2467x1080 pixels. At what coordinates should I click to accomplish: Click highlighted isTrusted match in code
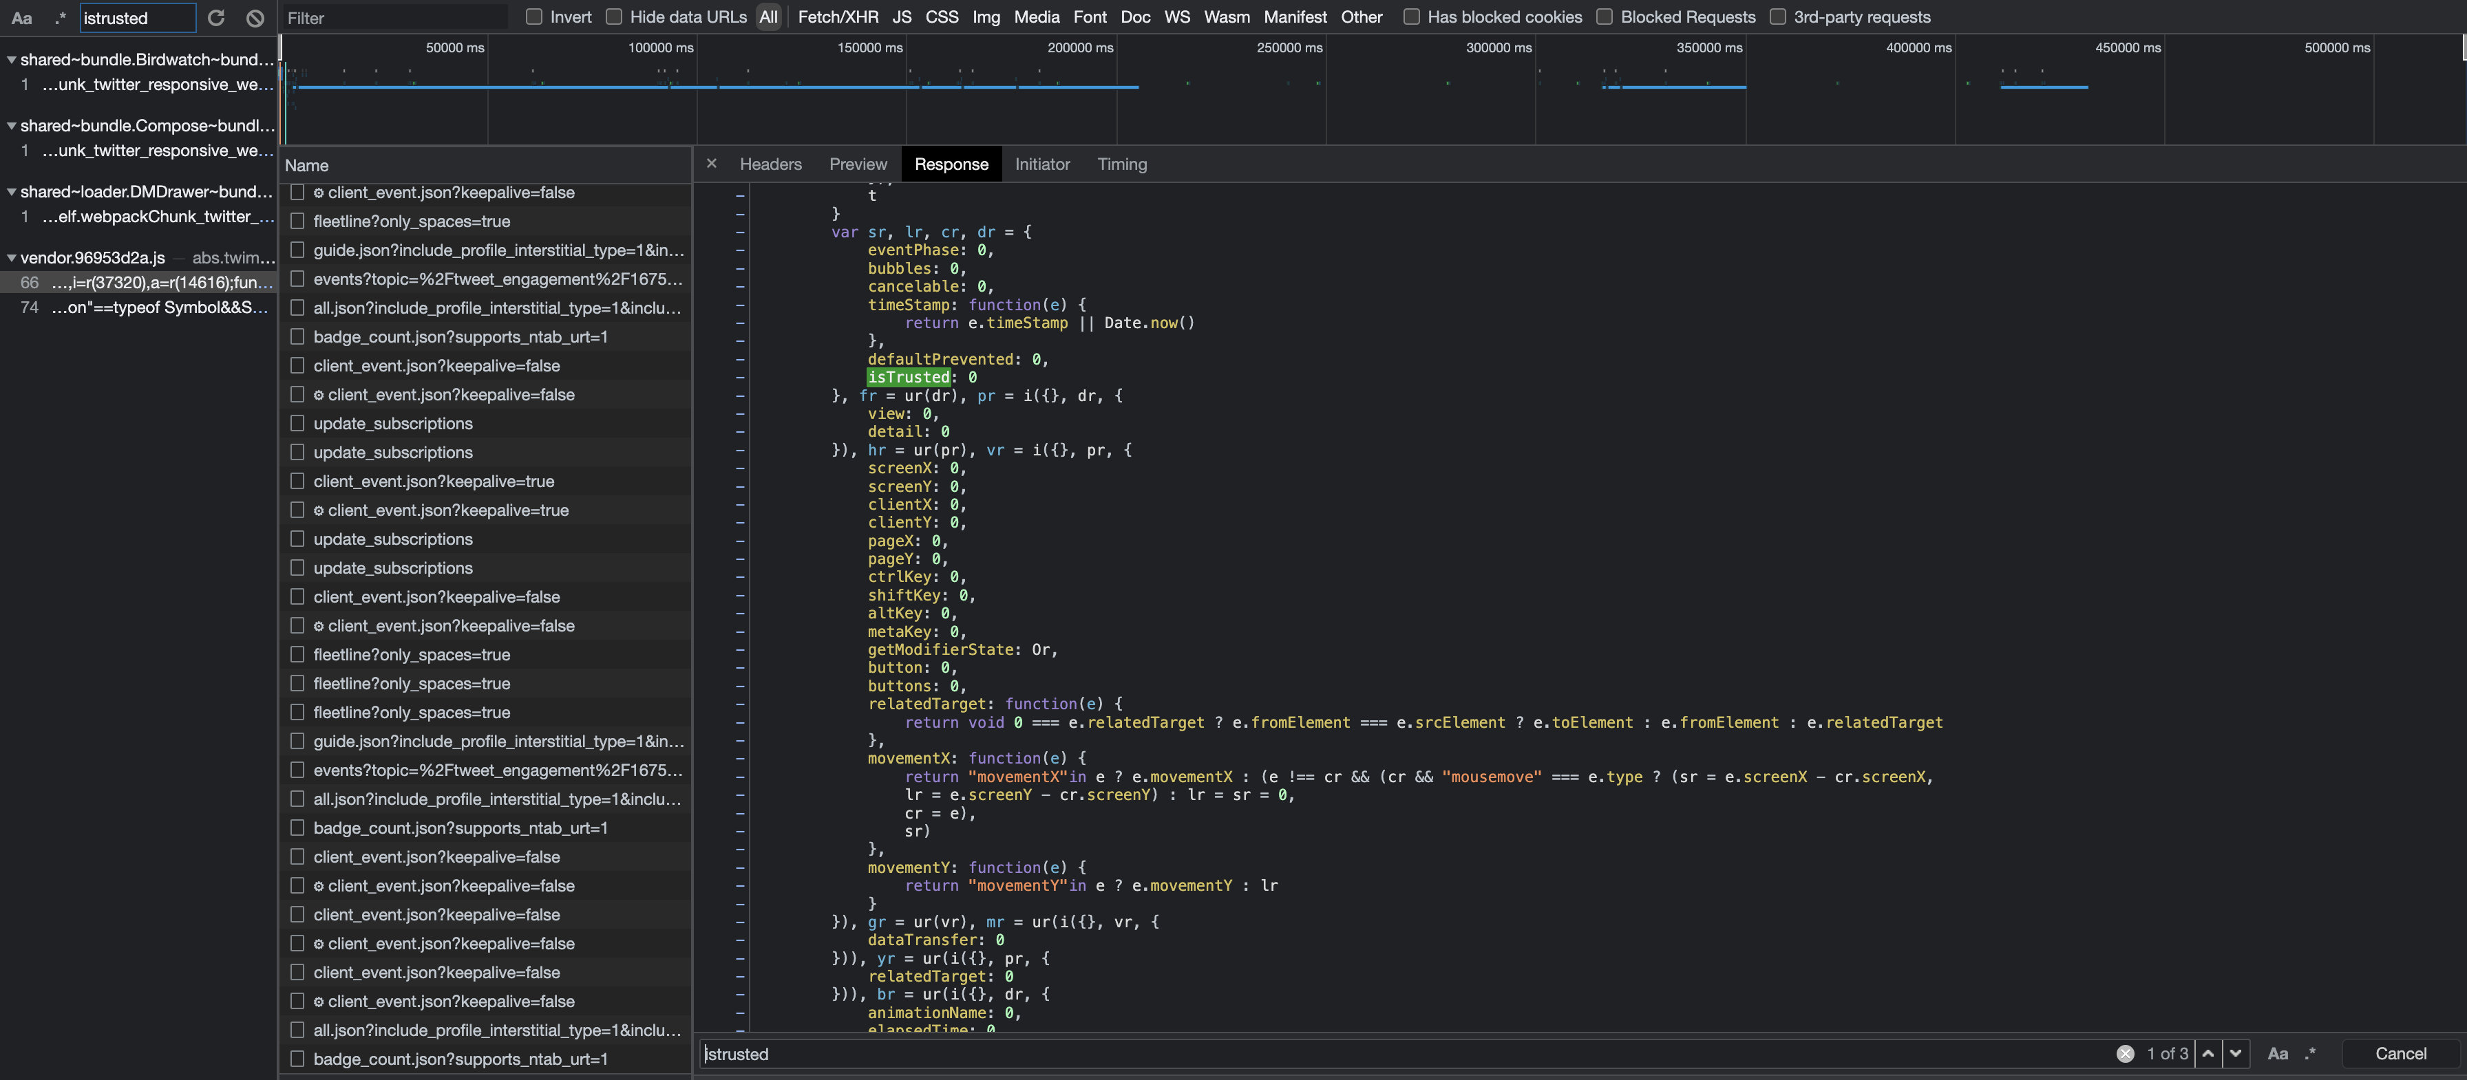(908, 377)
